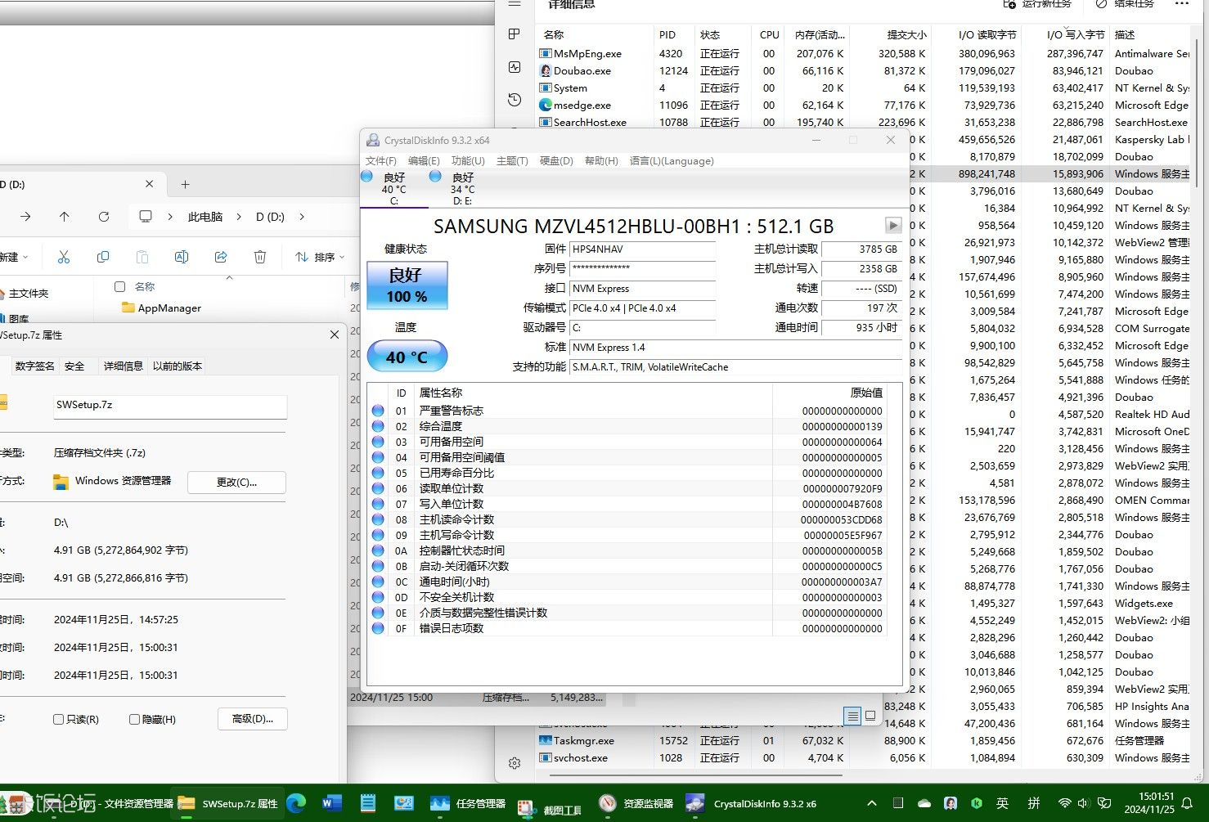Screen dimensions: 1209x822
Task: Open the 硬盘(D) menu
Action: [x=556, y=160]
